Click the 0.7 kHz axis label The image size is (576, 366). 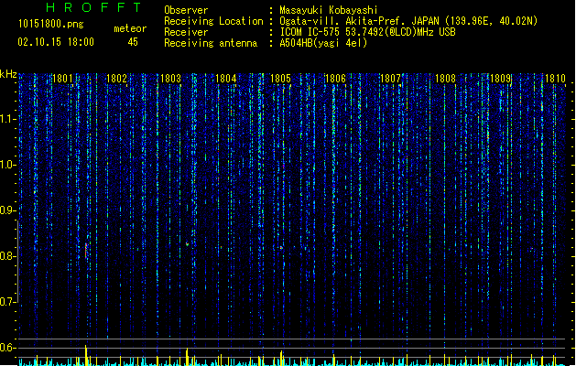(7, 302)
